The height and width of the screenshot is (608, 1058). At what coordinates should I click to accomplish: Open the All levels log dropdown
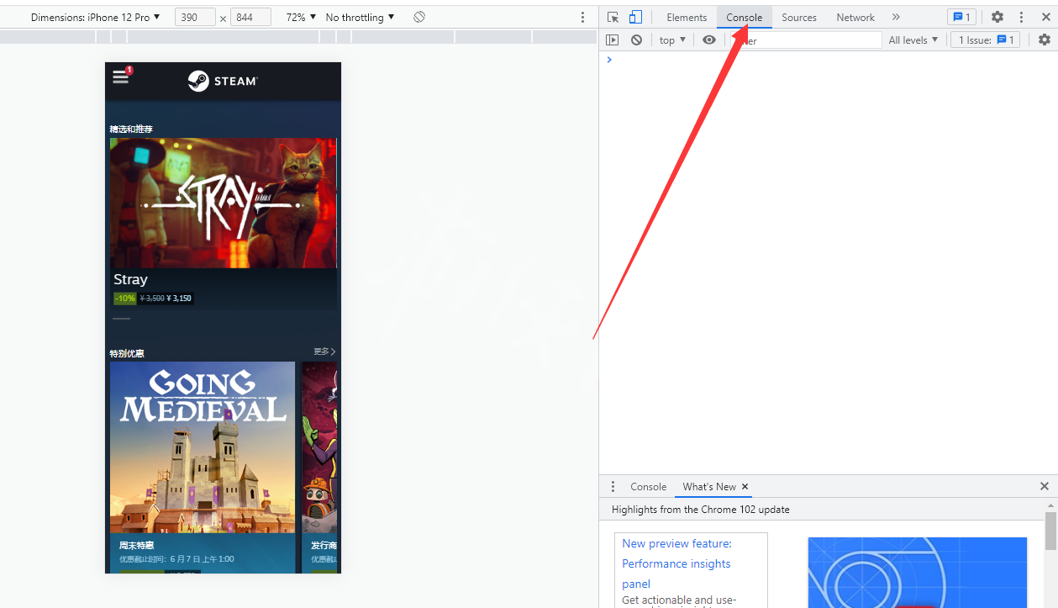click(913, 40)
